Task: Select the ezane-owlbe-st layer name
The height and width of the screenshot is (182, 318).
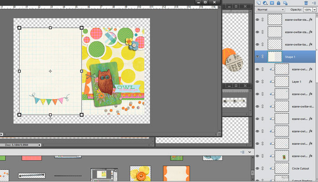Action: [x=303, y=106]
